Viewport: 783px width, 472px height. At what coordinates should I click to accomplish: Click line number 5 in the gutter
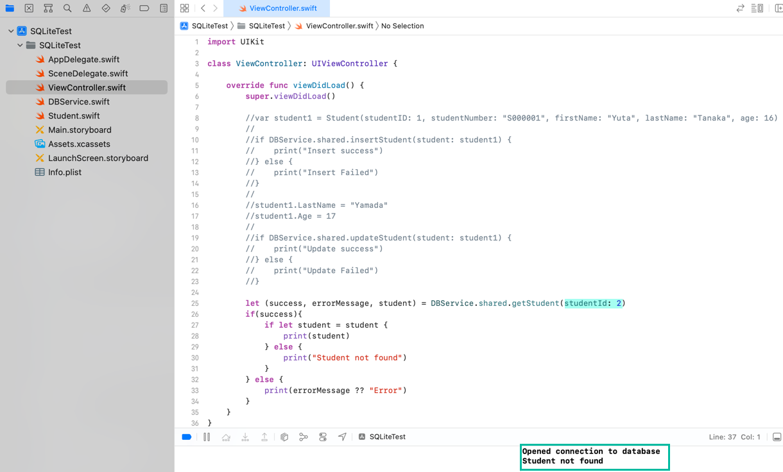pyautogui.click(x=196, y=85)
